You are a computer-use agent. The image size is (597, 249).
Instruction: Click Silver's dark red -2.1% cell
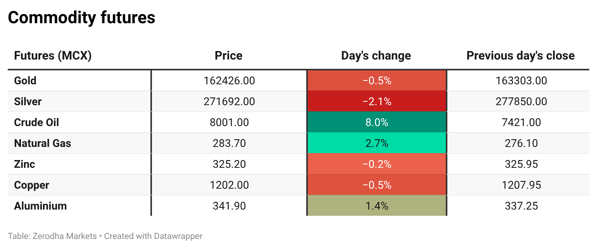(x=377, y=102)
